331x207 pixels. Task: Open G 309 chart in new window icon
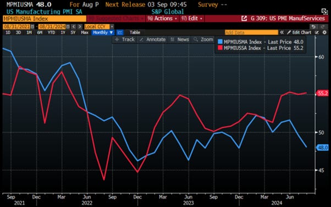[x=244, y=19]
